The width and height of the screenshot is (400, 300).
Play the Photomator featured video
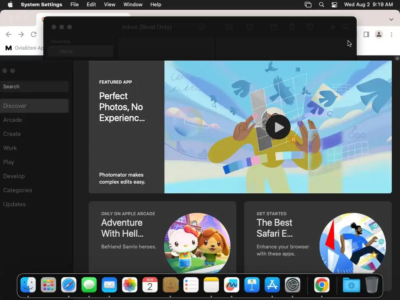pyautogui.click(x=278, y=127)
